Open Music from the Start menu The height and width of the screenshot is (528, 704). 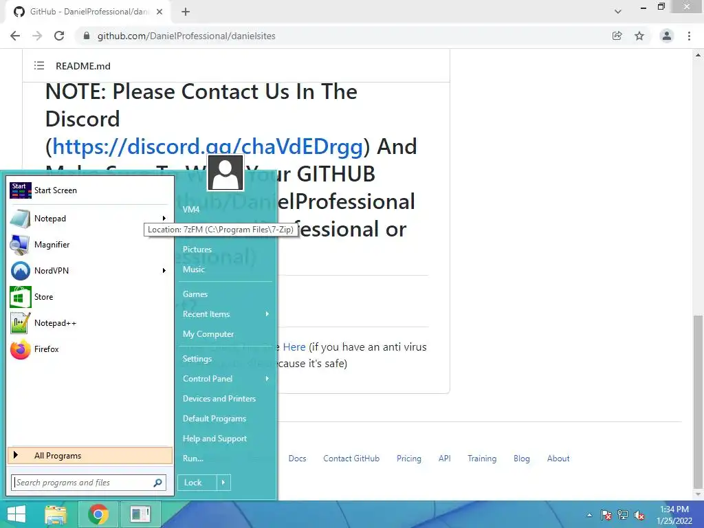point(194,269)
